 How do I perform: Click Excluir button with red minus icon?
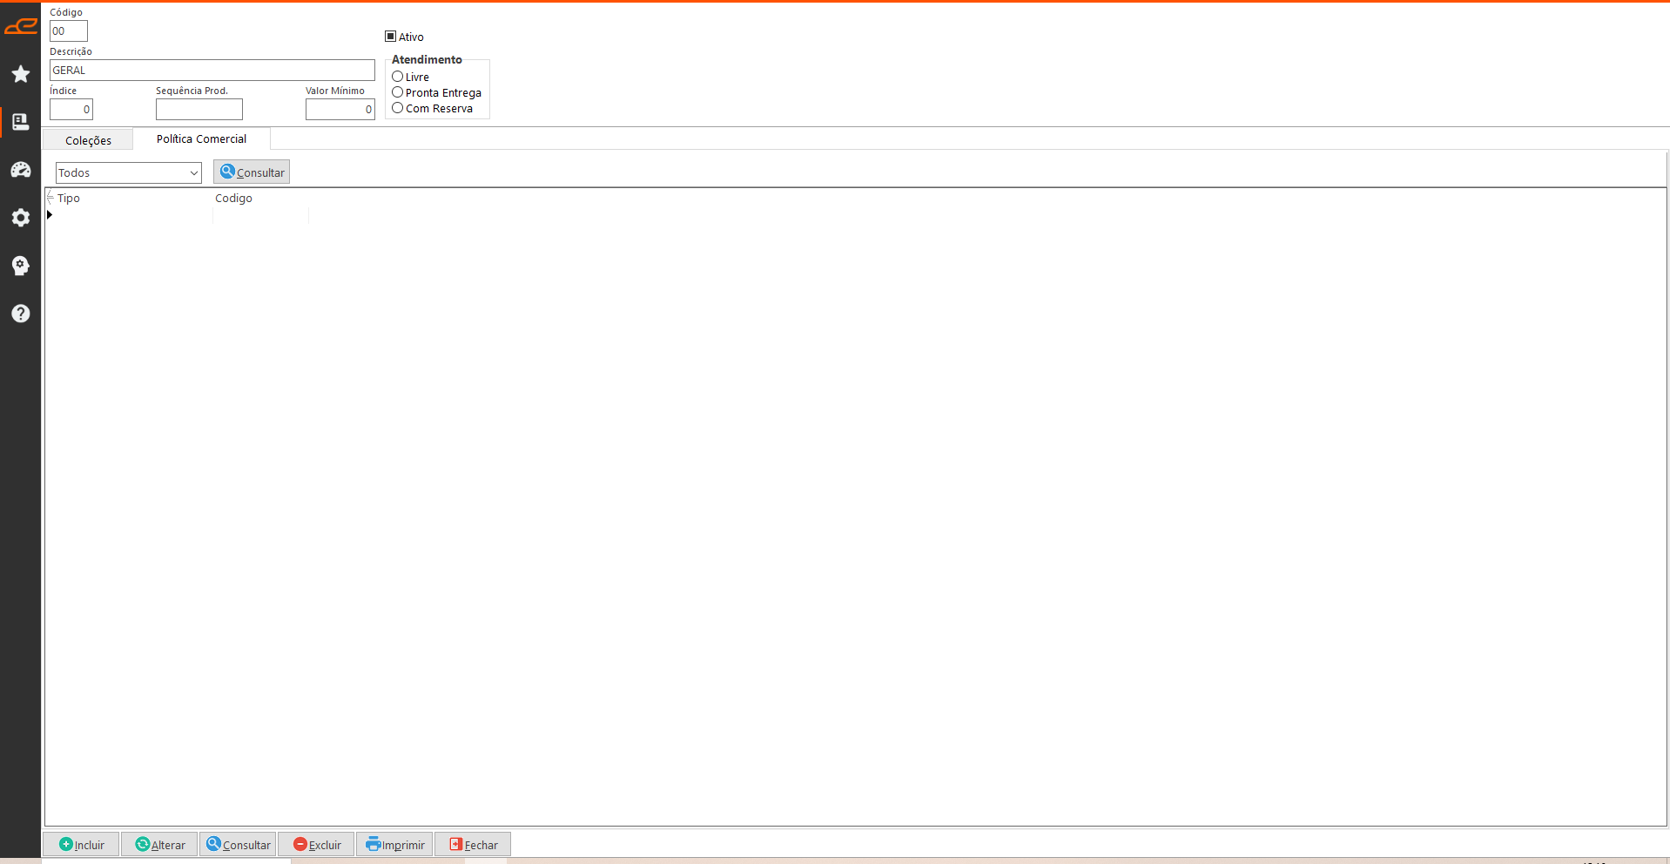(317, 845)
